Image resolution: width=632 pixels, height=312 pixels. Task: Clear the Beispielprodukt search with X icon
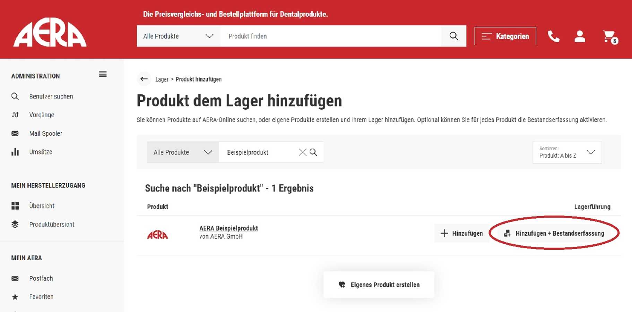303,152
